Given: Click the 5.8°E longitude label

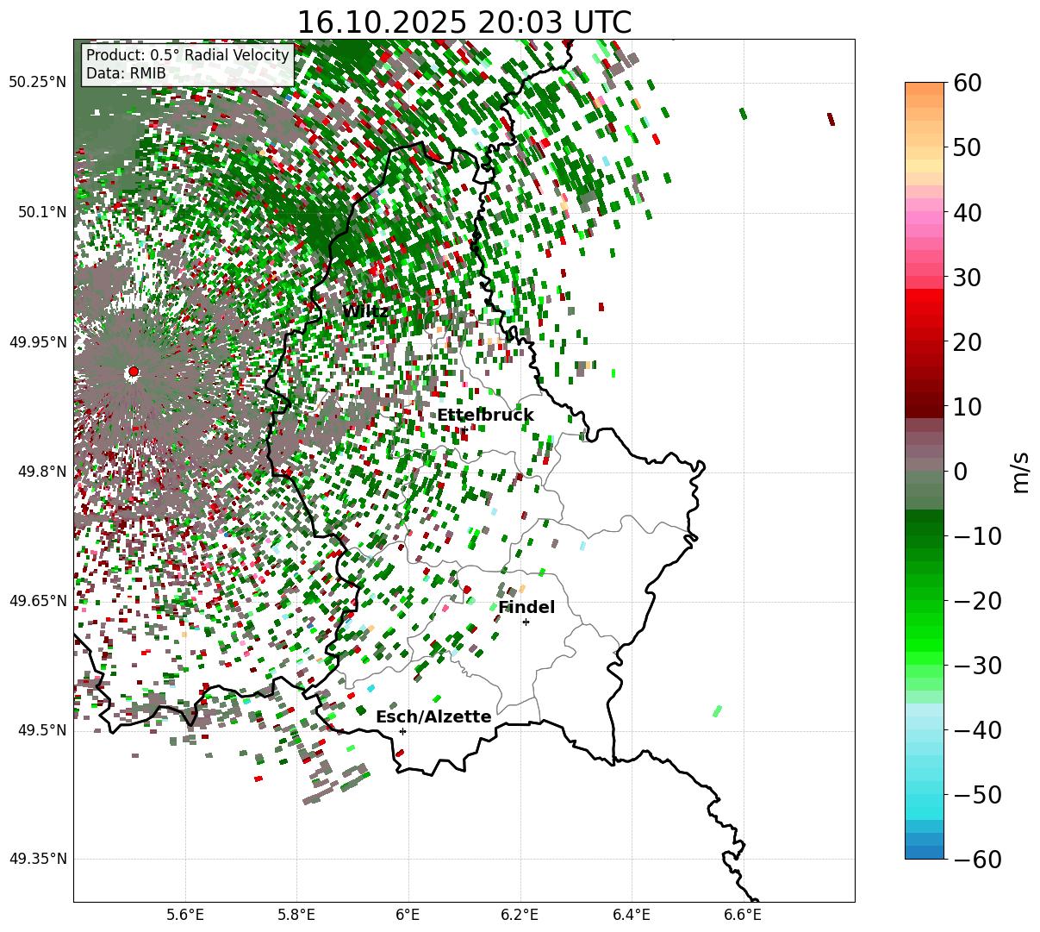Looking at the screenshot, I should 296,916.
